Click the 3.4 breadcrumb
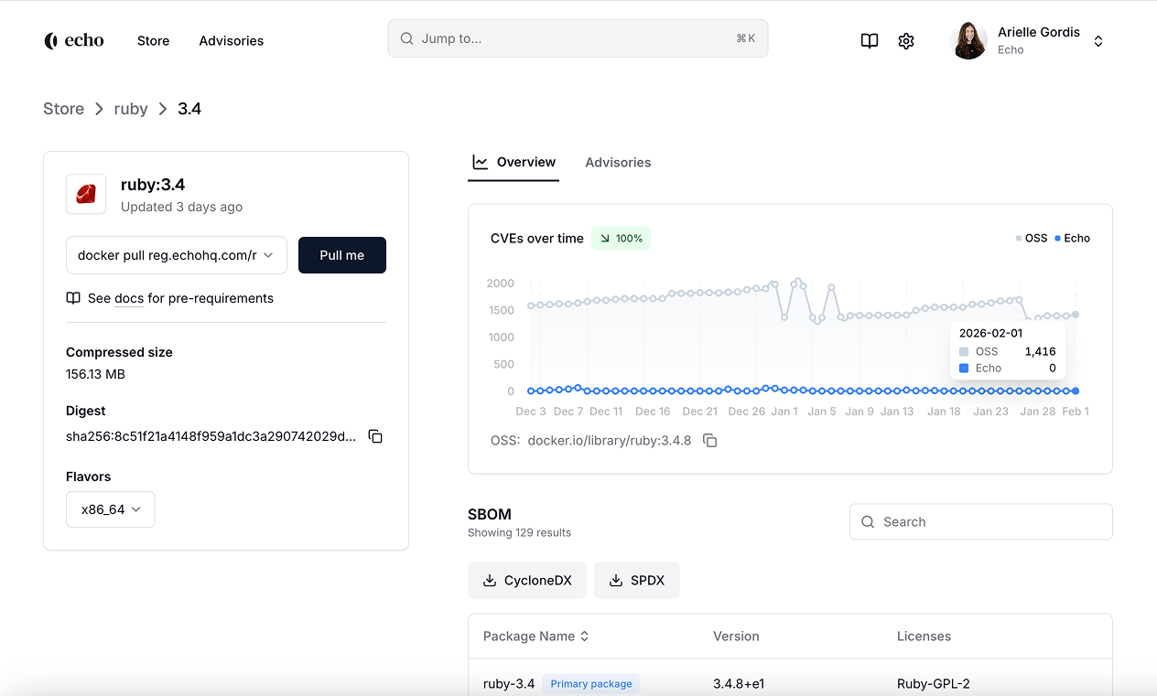Screen dimensions: 1157x696 point(189,109)
